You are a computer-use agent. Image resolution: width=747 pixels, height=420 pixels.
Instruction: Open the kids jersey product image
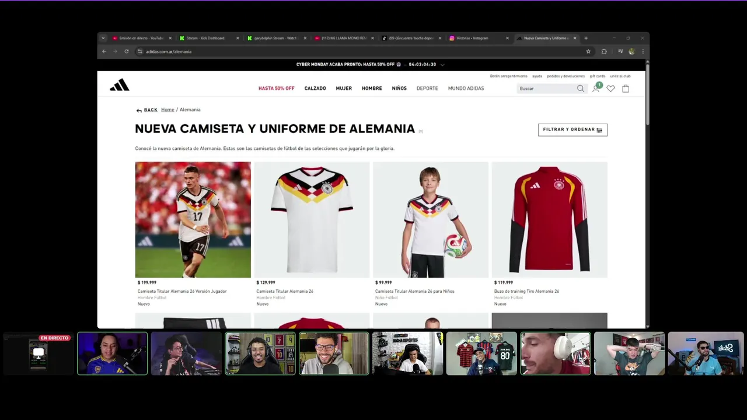pyautogui.click(x=431, y=220)
